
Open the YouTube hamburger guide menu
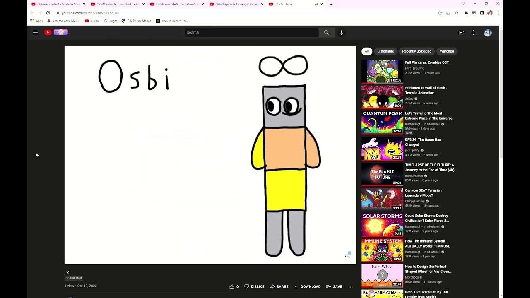click(35, 32)
